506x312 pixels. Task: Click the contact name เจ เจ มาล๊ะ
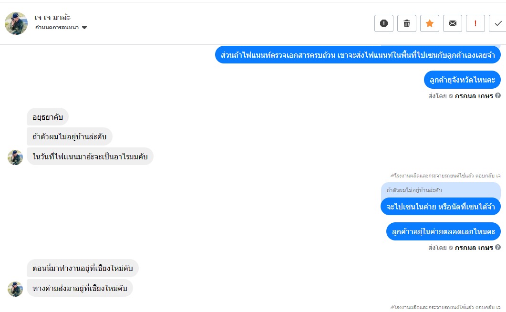(53, 18)
